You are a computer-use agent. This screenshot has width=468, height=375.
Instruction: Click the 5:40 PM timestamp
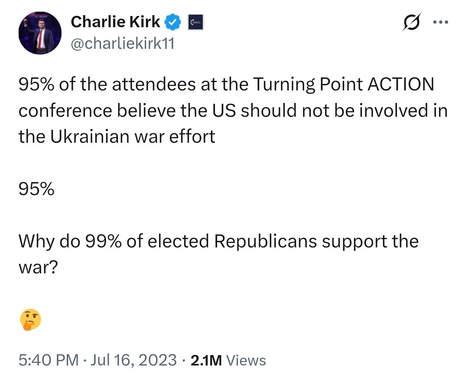pyautogui.click(x=49, y=360)
